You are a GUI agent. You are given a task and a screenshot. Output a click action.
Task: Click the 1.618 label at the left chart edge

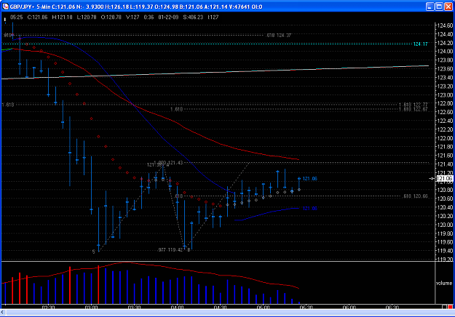coord(8,105)
